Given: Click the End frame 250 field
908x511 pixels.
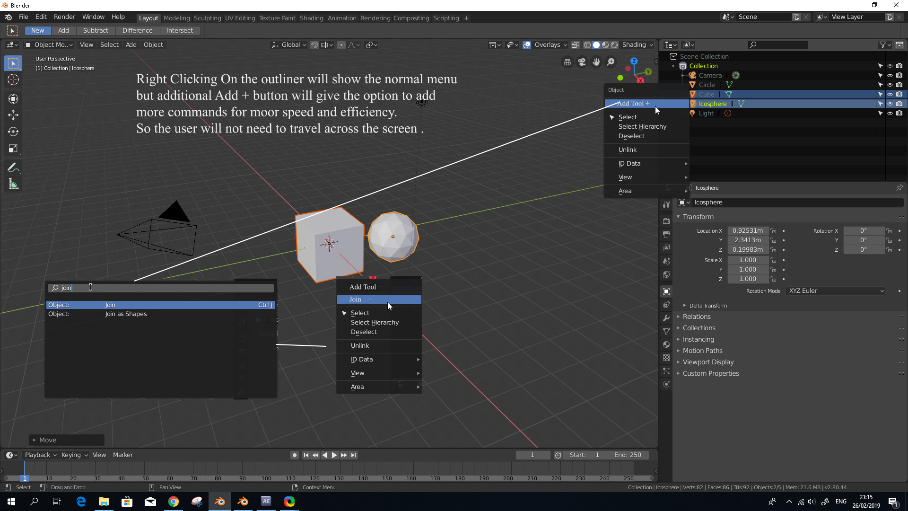Looking at the screenshot, I should pyautogui.click(x=628, y=455).
